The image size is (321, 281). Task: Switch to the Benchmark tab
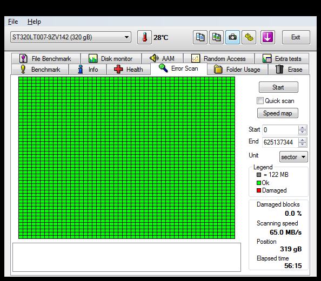click(x=40, y=70)
